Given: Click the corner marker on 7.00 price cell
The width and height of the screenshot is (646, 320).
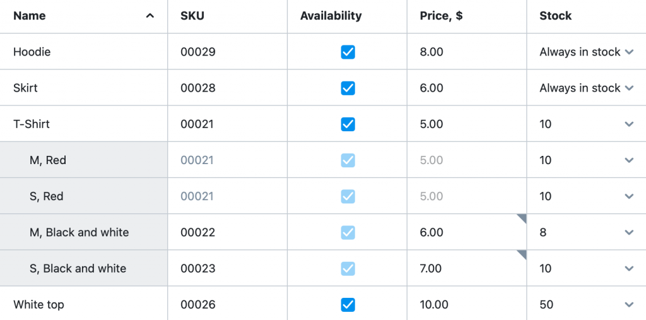Looking at the screenshot, I should 522,255.
